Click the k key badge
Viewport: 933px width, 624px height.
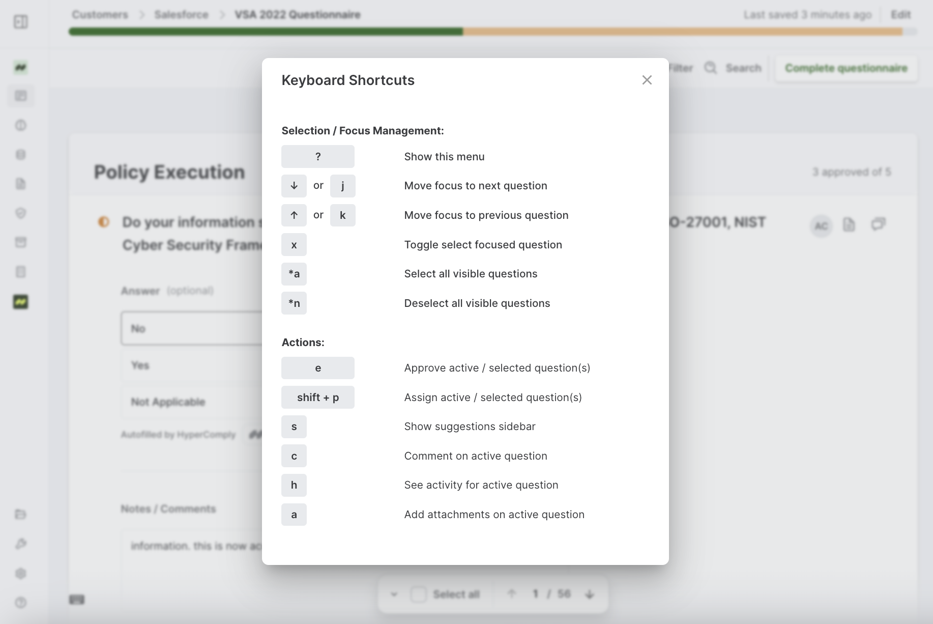343,215
